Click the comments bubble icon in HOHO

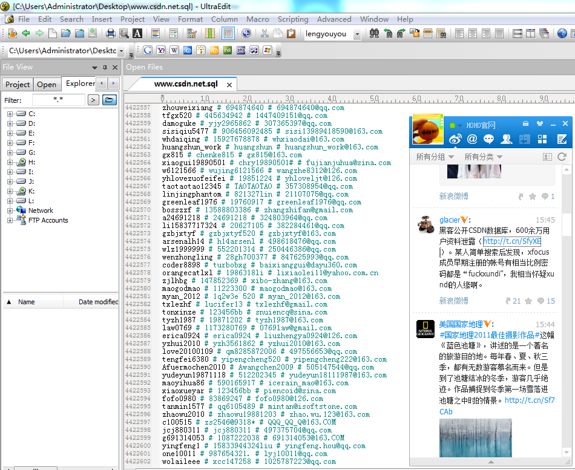point(489,139)
